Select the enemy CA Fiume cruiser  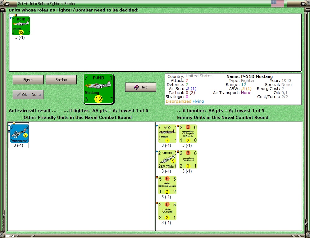point(167,211)
